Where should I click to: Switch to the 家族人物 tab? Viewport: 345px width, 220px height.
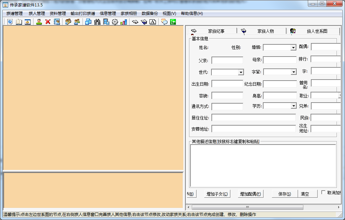265,31
